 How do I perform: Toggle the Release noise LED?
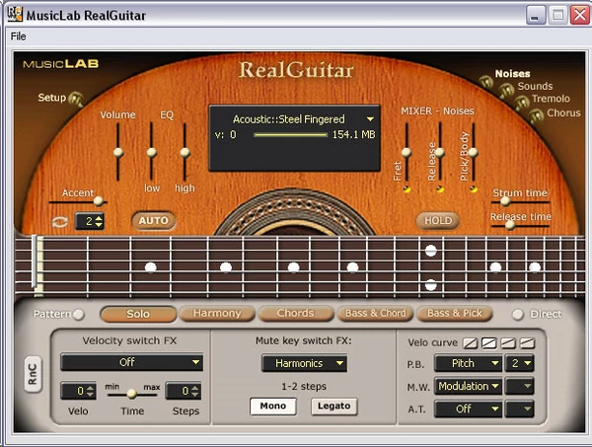coord(440,188)
